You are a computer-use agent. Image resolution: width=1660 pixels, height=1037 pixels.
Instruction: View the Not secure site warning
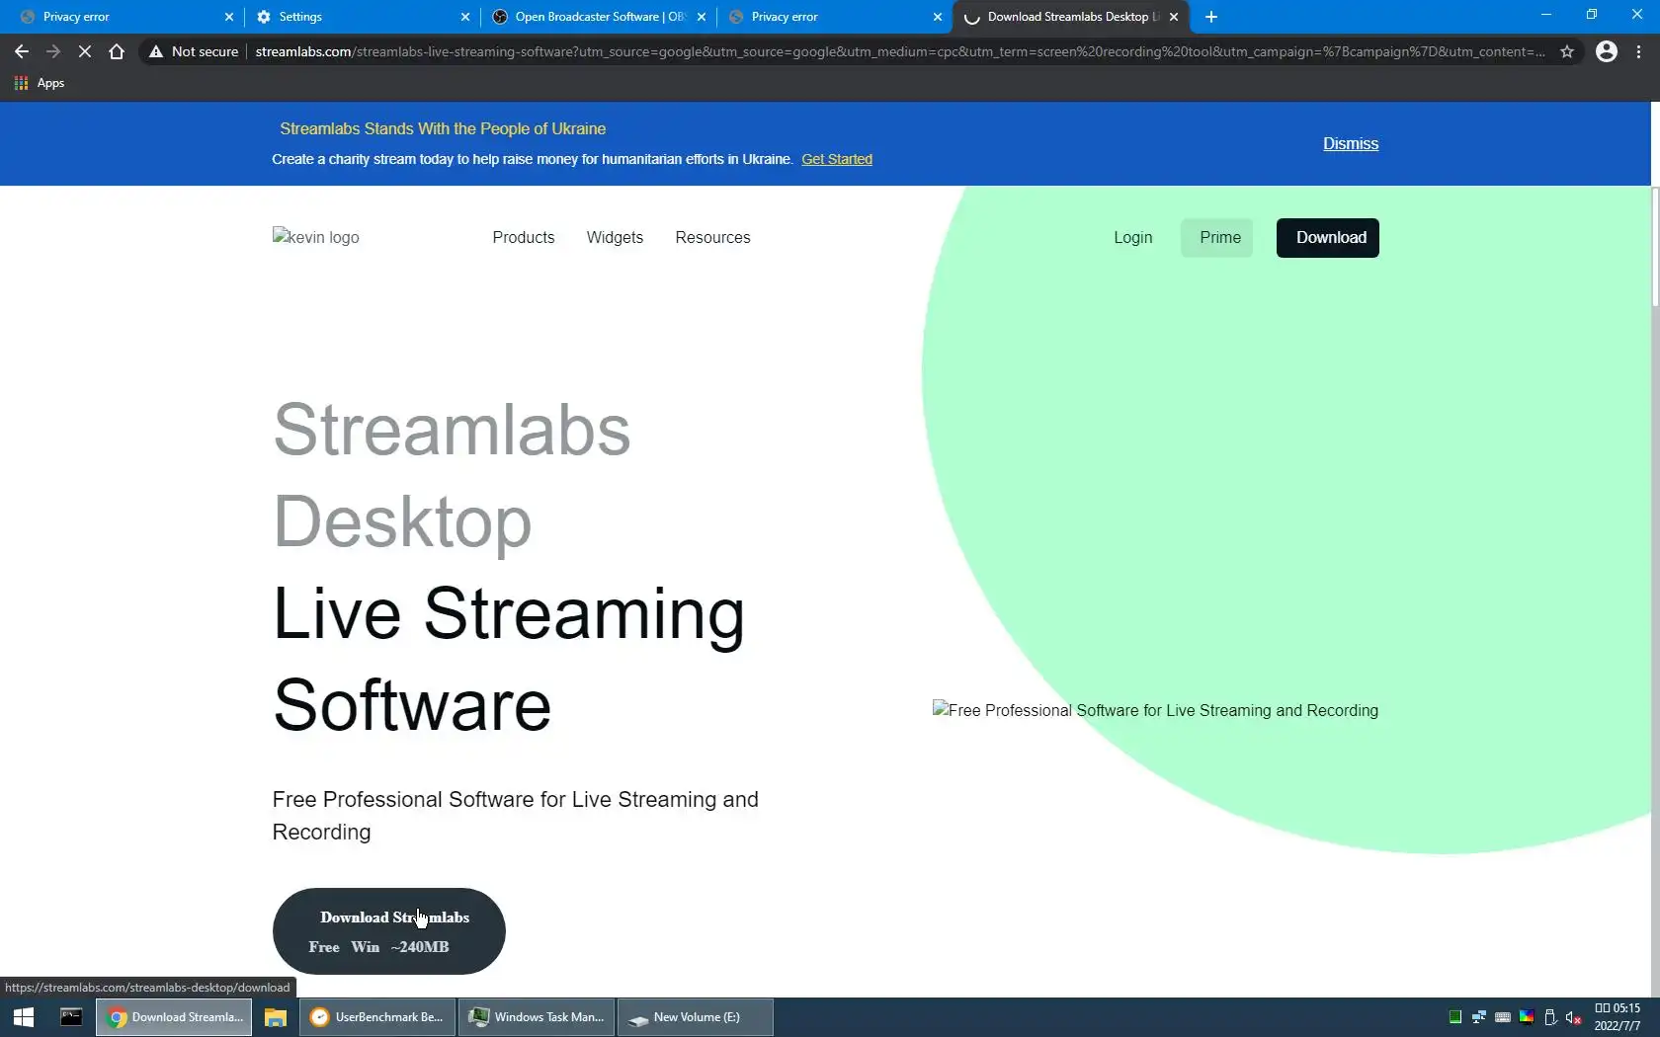pos(194,51)
